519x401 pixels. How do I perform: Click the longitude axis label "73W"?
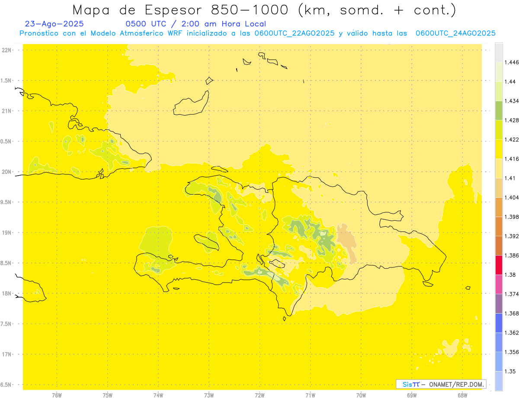pos(209,395)
